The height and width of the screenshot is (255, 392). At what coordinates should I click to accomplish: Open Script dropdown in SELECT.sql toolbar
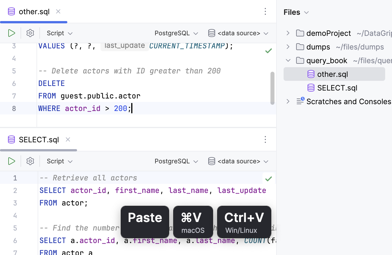pos(60,161)
